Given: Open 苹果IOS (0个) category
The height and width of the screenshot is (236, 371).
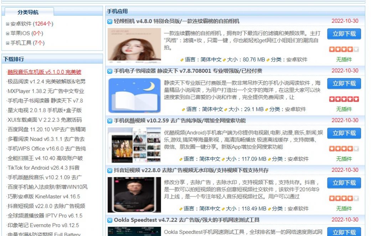Looking at the screenshot, I should click(x=27, y=33).
